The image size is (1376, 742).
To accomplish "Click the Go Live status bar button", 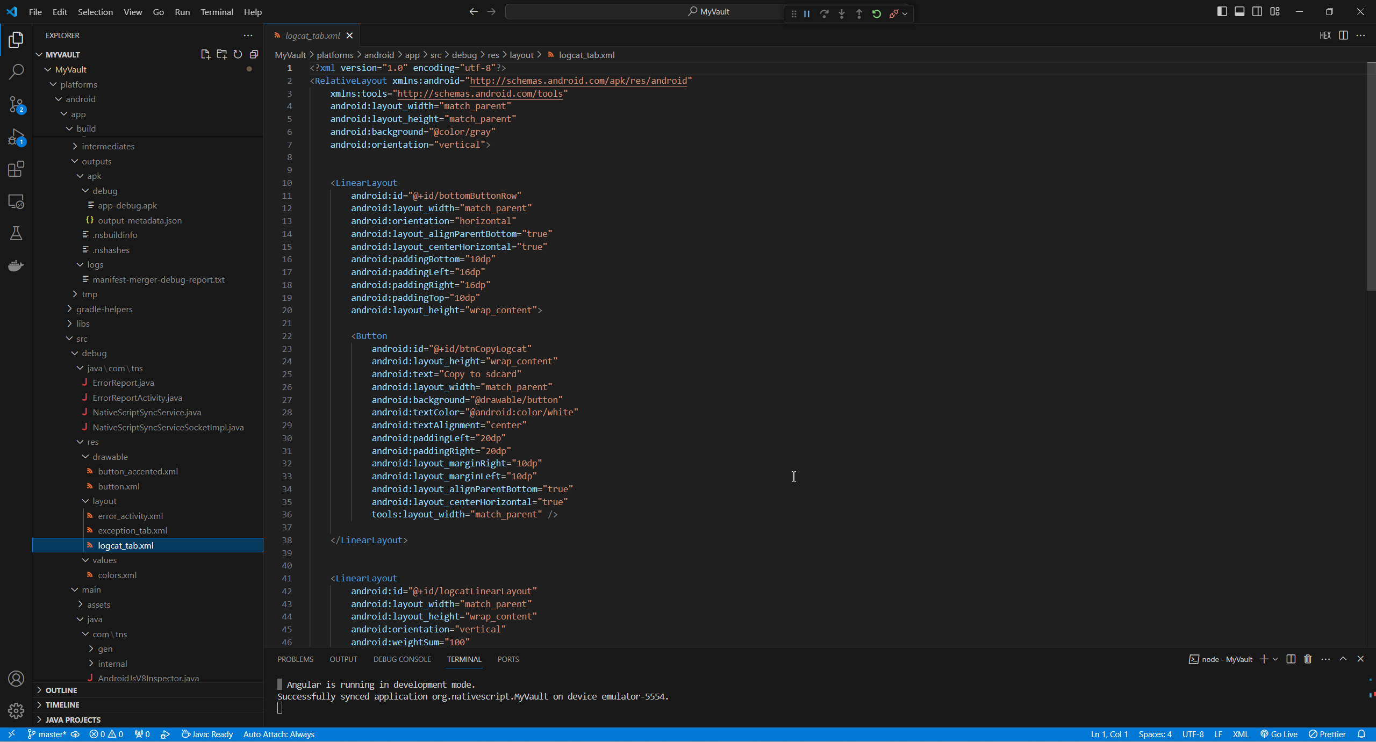I will tap(1279, 734).
